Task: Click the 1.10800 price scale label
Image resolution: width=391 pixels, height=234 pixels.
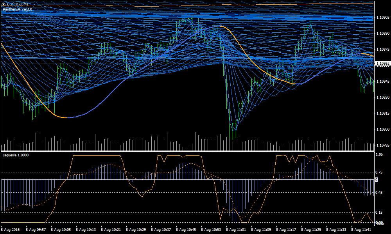Action: pos(382,129)
